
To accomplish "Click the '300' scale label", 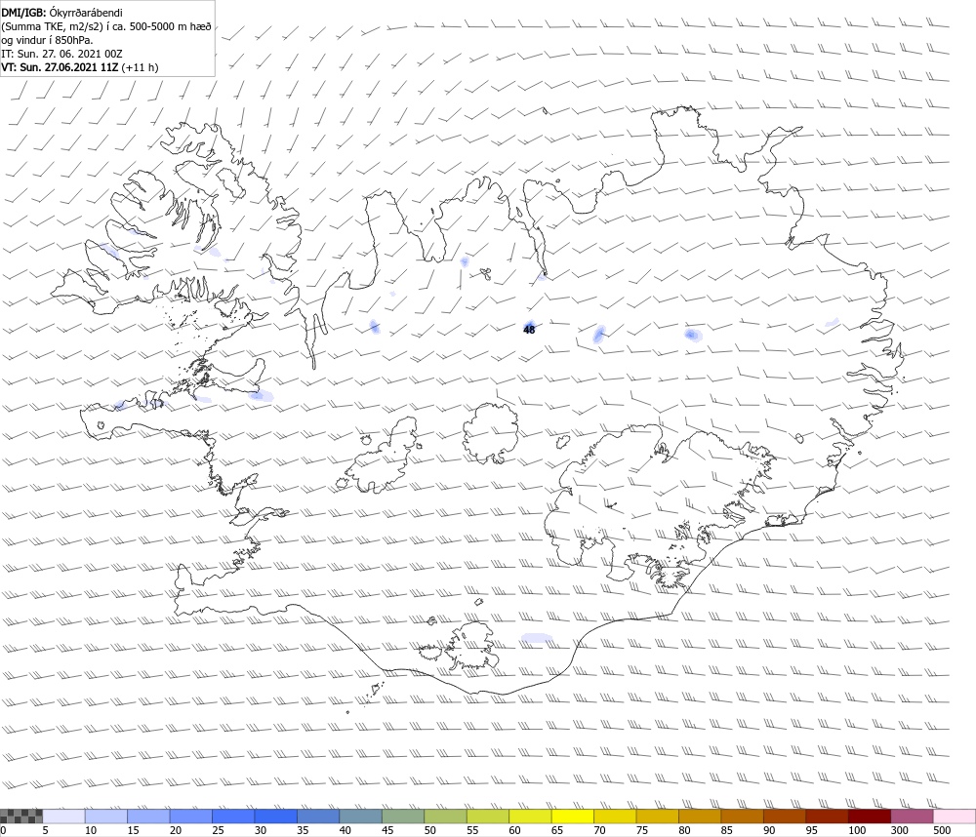I will click(900, 830).
